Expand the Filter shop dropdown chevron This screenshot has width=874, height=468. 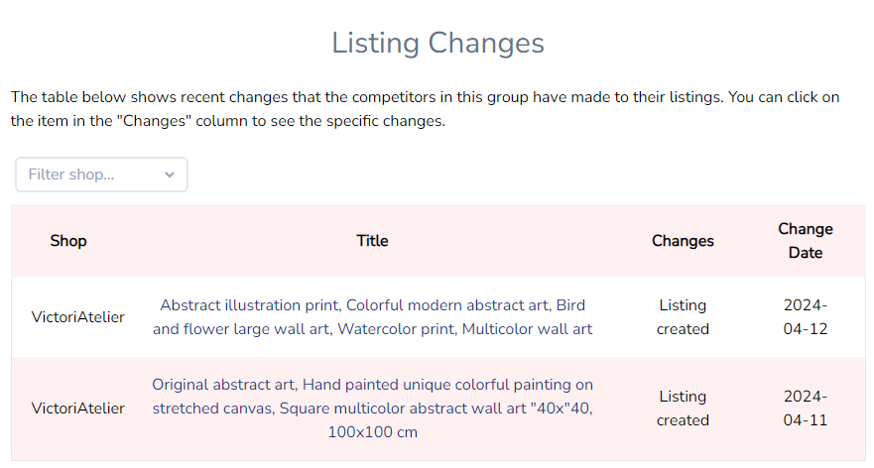click(x=170, y=175)
